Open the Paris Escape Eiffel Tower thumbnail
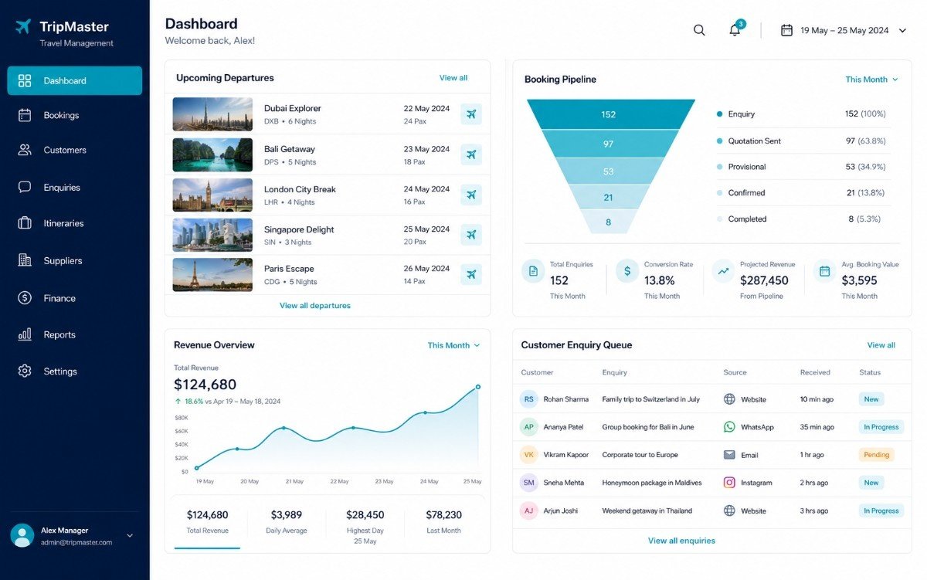 (212, 274)
